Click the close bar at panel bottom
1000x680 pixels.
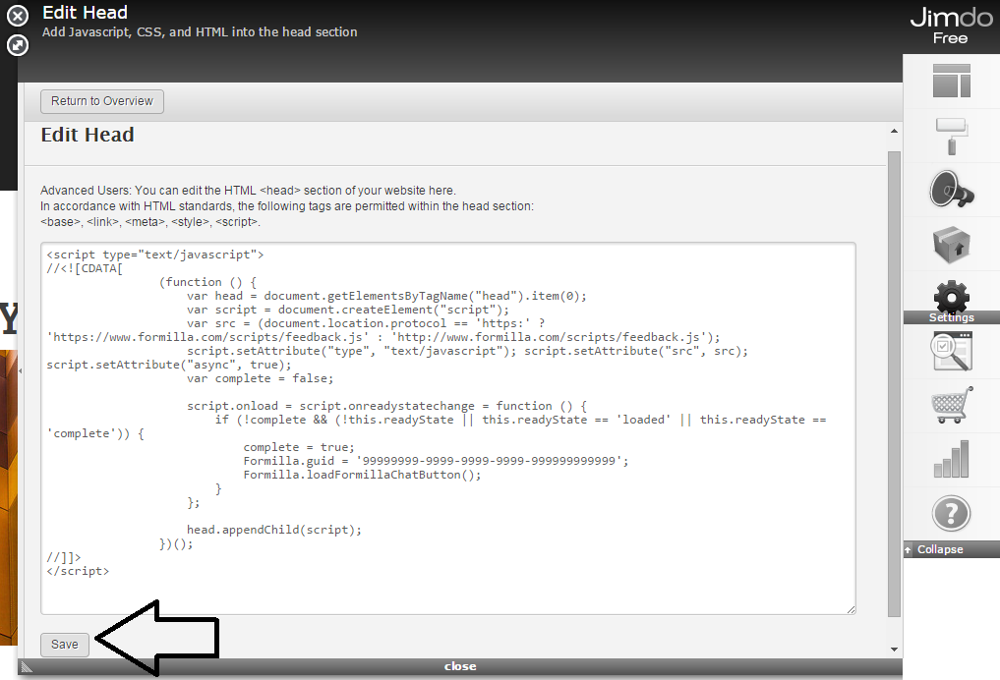[460, 666]
